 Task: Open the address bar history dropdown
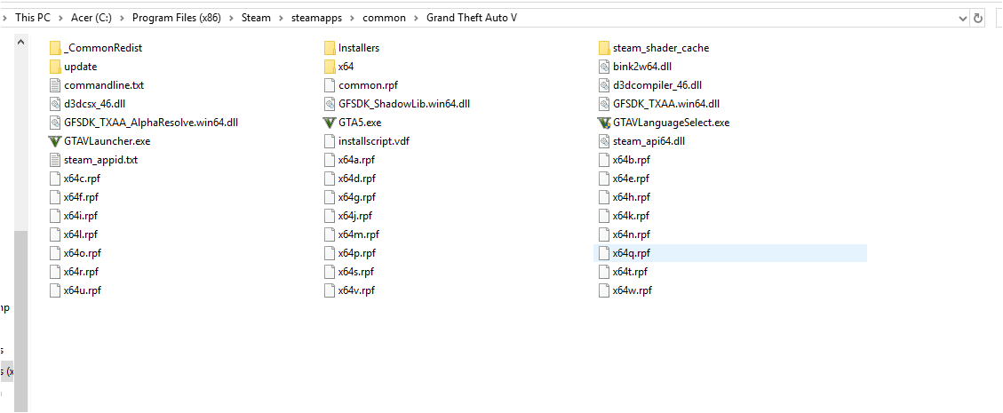(963, 19)
